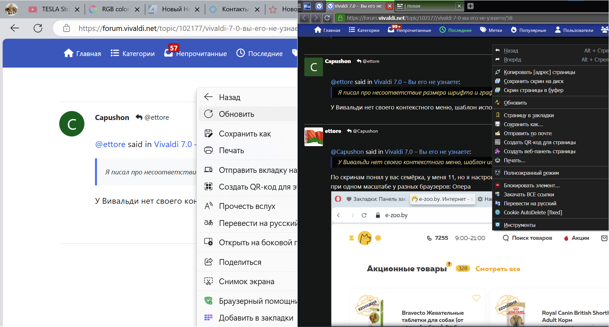Choose Добавить в закладки menu item
Image resolution: width=609 pixels, height=327 pixels.
[247, 318]
